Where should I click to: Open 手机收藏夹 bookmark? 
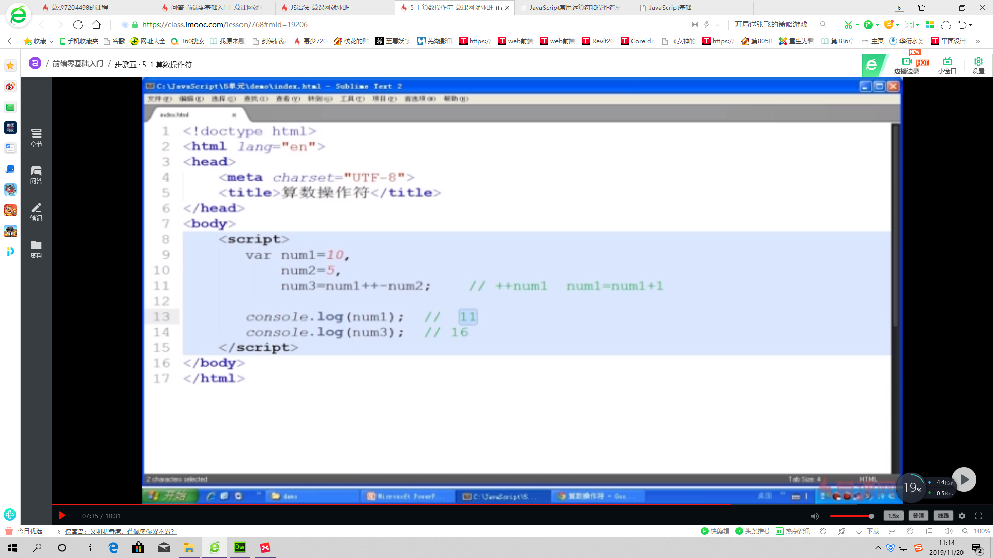click(x=79, y=41)
